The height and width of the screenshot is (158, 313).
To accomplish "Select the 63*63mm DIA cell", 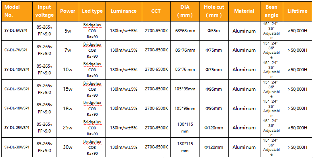I will (x=185, y=31).
